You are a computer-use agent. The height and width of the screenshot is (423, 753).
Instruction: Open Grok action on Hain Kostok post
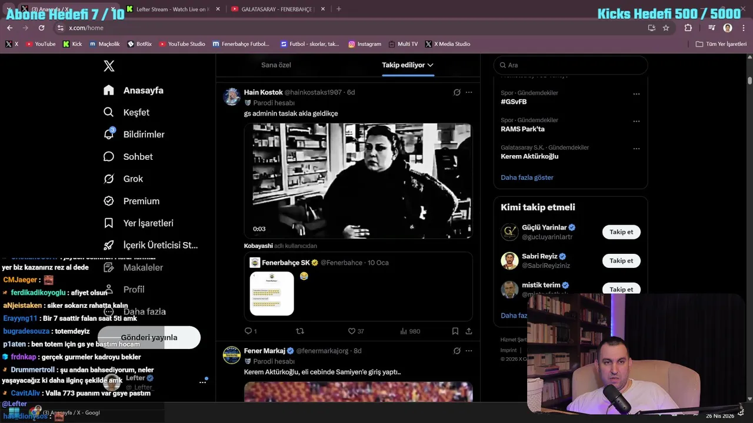click(457, 92)
